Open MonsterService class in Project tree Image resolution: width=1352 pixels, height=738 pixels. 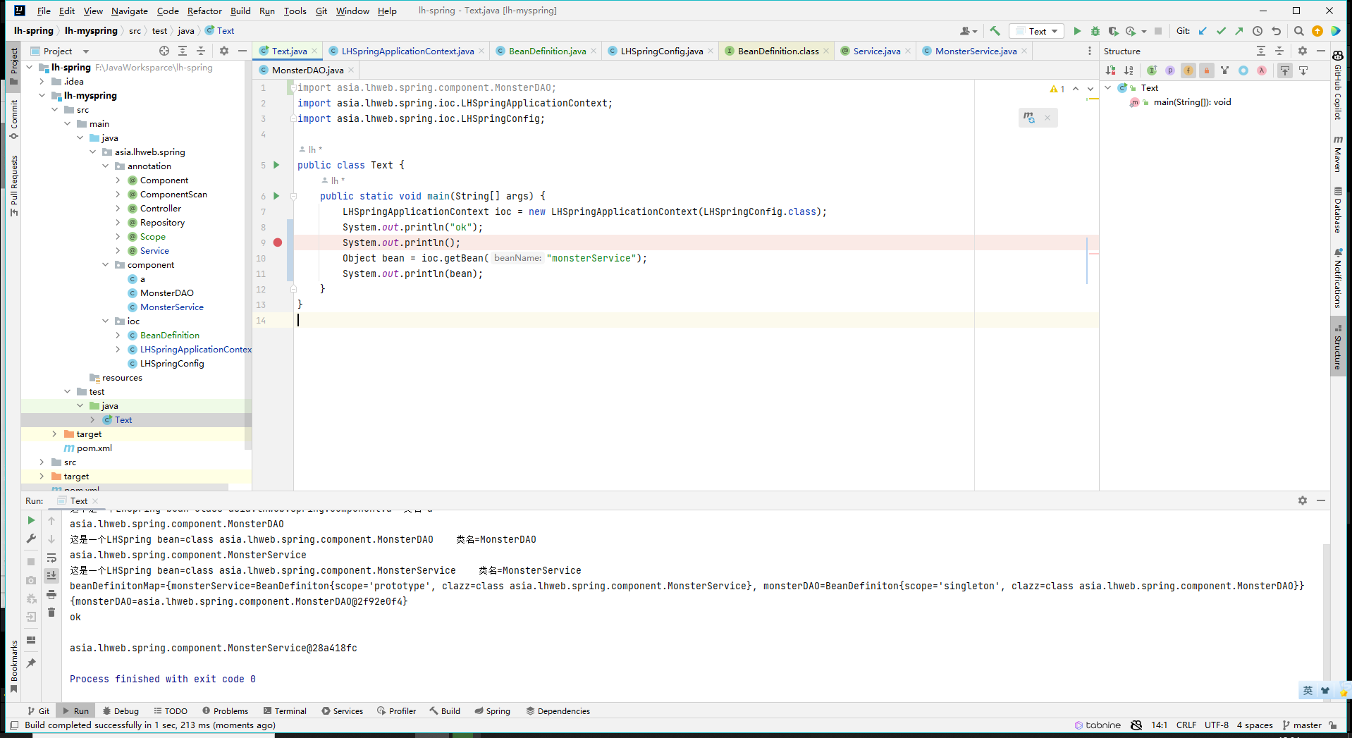171,307
